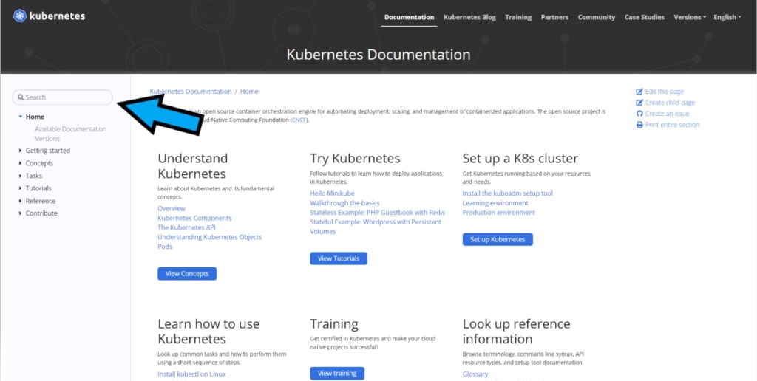757x381 pixels.
Task: Click the Kubernetes logo in header
Action: coord(21,16)
